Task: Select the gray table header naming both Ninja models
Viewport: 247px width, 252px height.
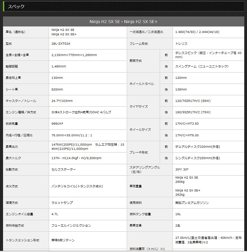Action: pyautogui.click(x=123, y=22)
